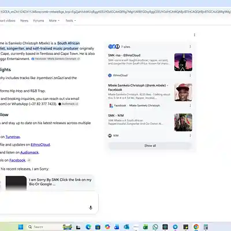Screen dimensions: 231x231
Task: Open Microsoft Edge from the taskbar
Action: (88, 227)
